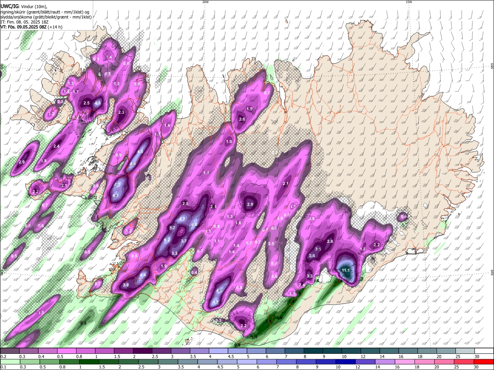This screenshot has height=370, width=494.
Task: Click the 15W longitude label
Action: coord(409,2)
